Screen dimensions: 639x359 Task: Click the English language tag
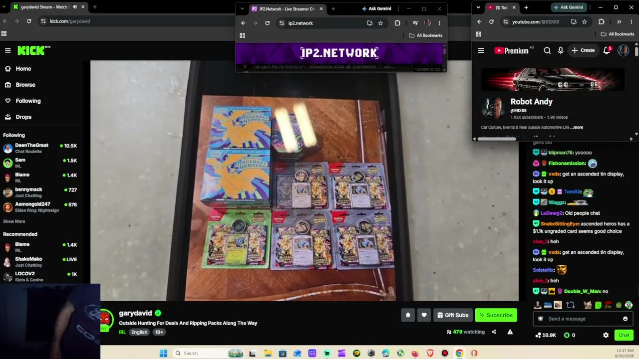click(x=139, y=332)
